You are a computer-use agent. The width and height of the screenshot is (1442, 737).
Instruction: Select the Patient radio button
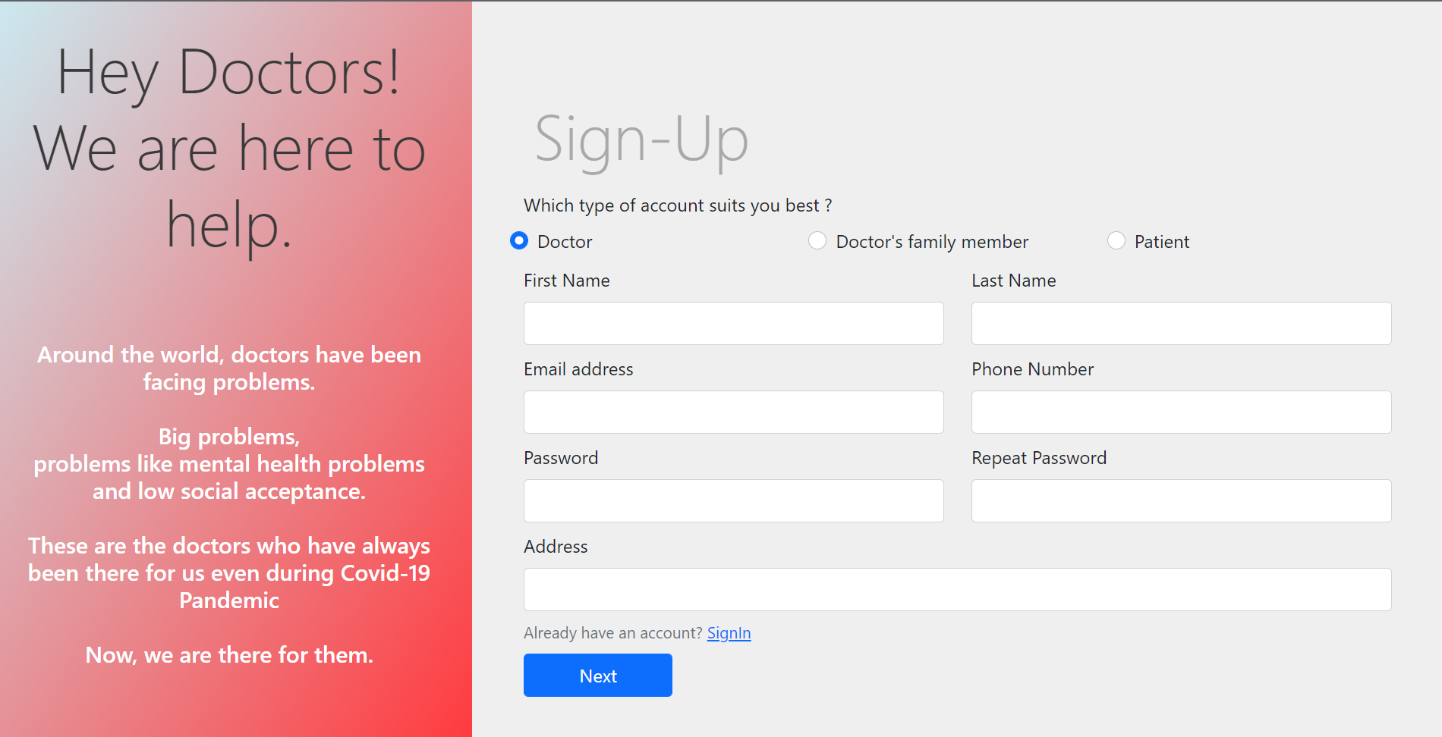[1116, 241]
